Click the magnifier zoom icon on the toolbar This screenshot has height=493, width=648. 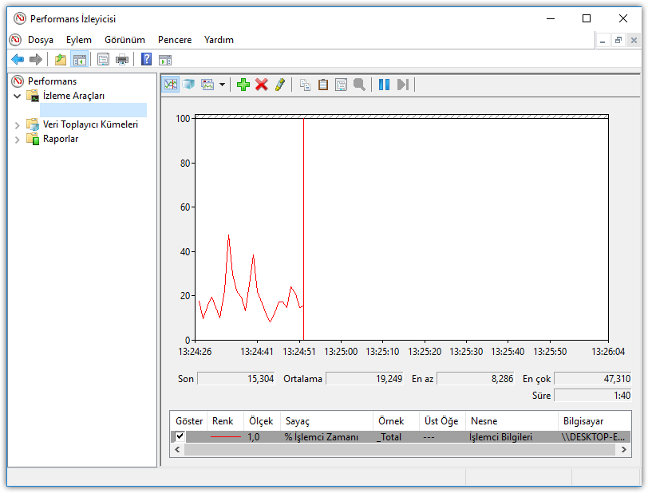point(360,84)
